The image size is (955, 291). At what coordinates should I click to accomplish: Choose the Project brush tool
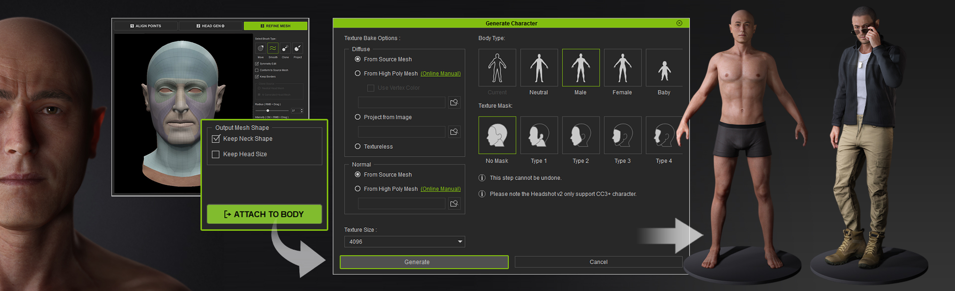tap(297, 48)
